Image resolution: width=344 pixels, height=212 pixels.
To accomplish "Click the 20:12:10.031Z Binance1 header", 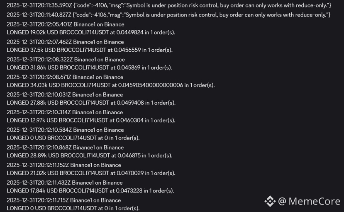I will tap(65, 94).
